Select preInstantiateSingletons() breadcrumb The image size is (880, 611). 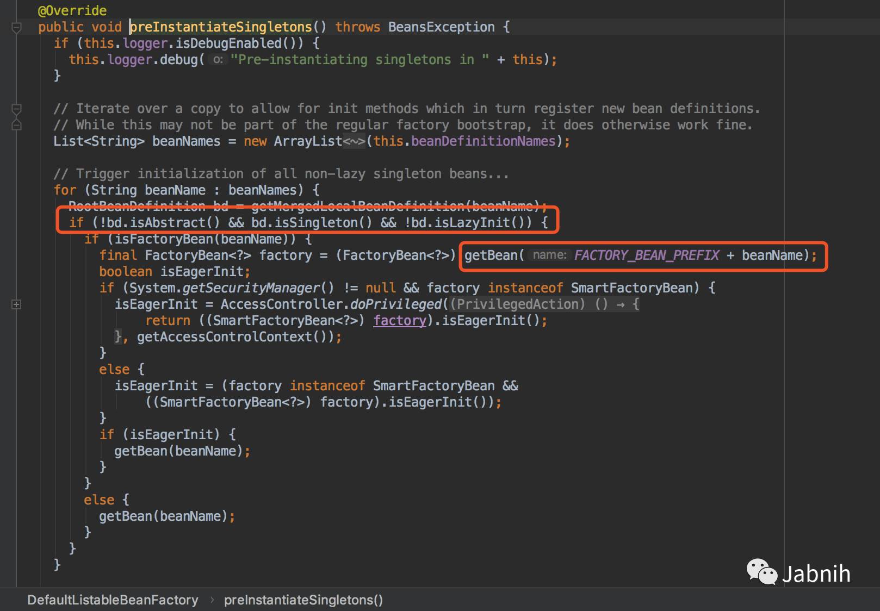[303, 600]
